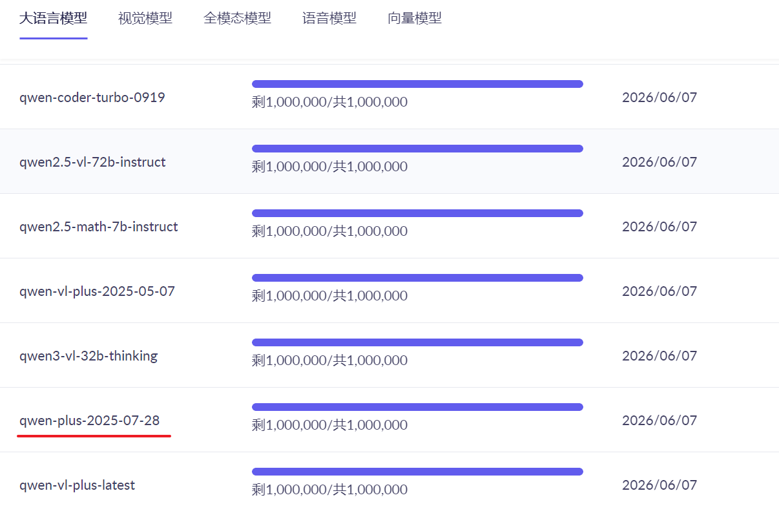Click remaining quota text for qwen-vl-plus-2025-05-07

coord(329,296)
